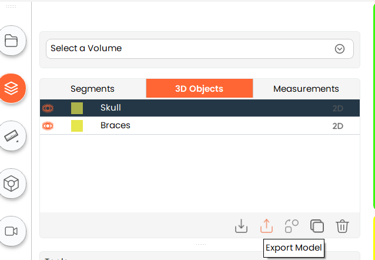The width and height of the screenshot is (375, 260).
Task: Open the 3D cube view in the sidebar
Action: (x=11, y=184)
